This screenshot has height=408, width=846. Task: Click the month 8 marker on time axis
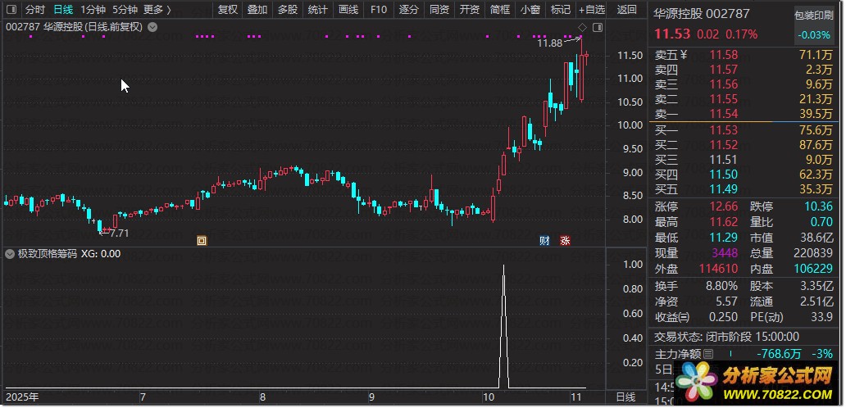coord(263,397)
